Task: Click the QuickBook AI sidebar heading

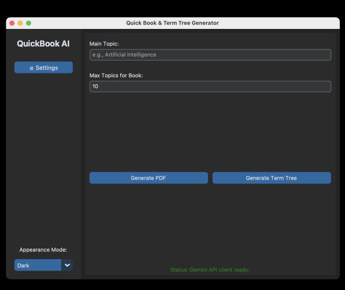Action: pos(43,43)
